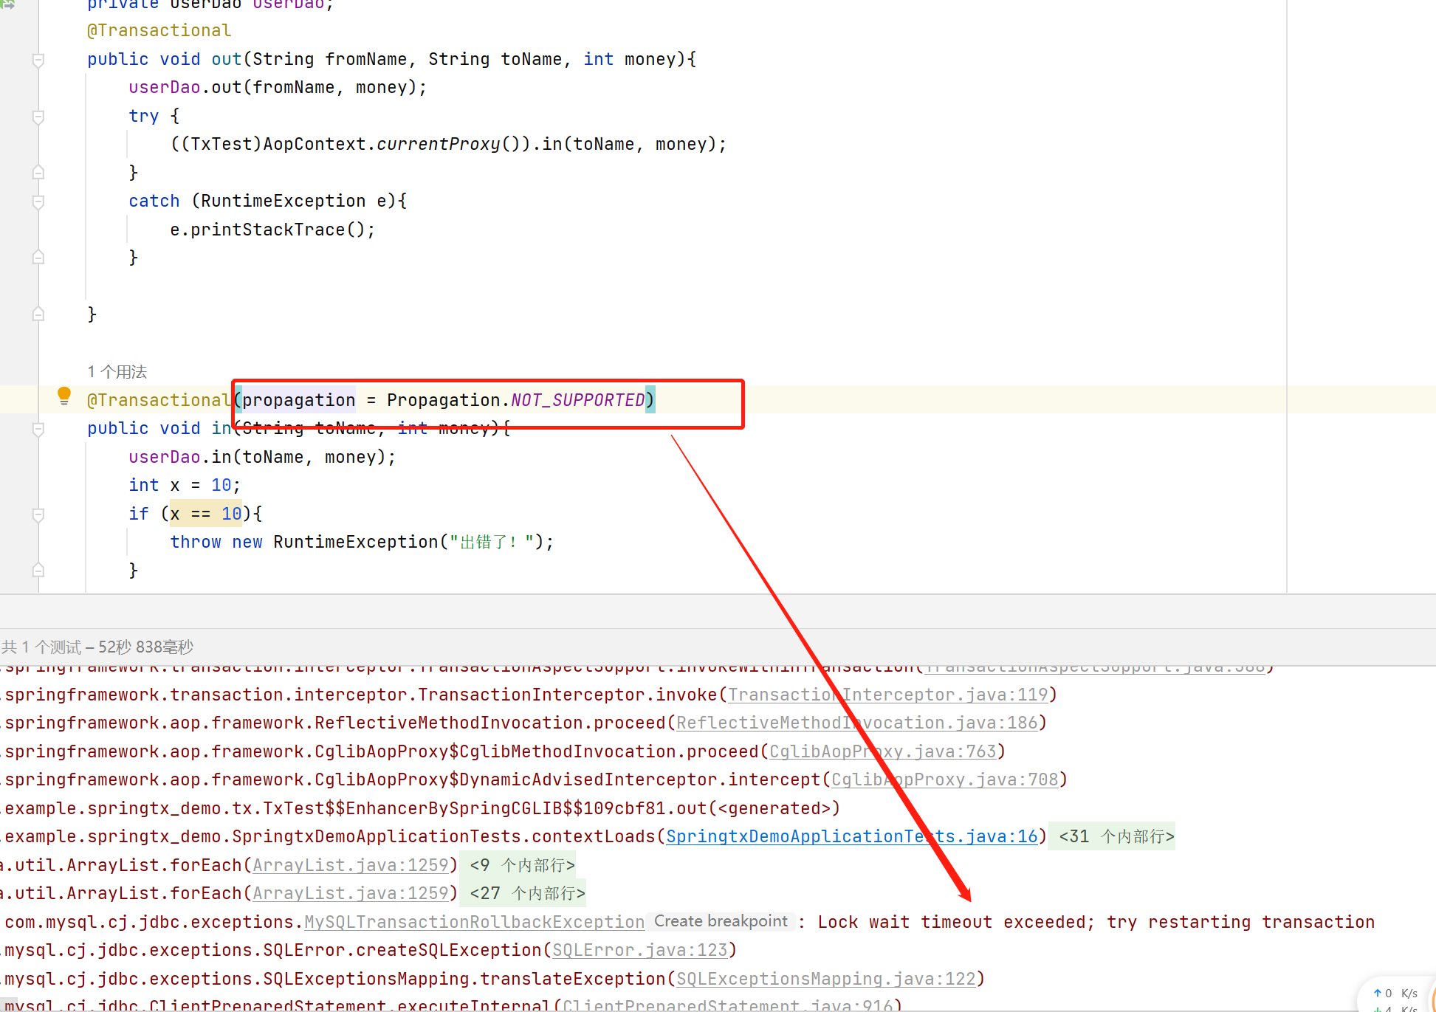The width and height of the screenshot is (1436, 1012).
Task: Click the NOT_SUPPORTED propagation constant
Action: [x=578, y=400]
